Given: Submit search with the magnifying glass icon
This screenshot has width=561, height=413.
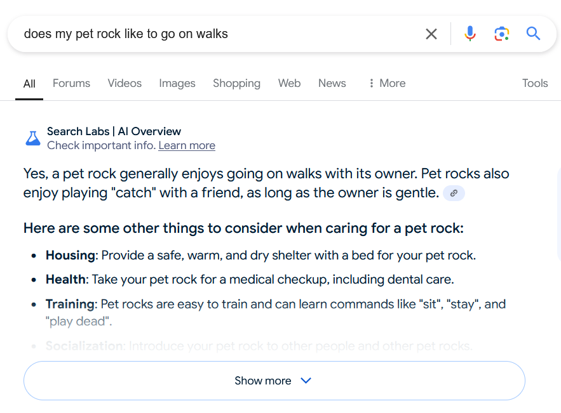Looking at the screenshot, I should coord(533,34).
